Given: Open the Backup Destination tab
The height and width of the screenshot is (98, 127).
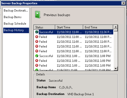Looking at the screenshot, I should [x=16, y=11].
